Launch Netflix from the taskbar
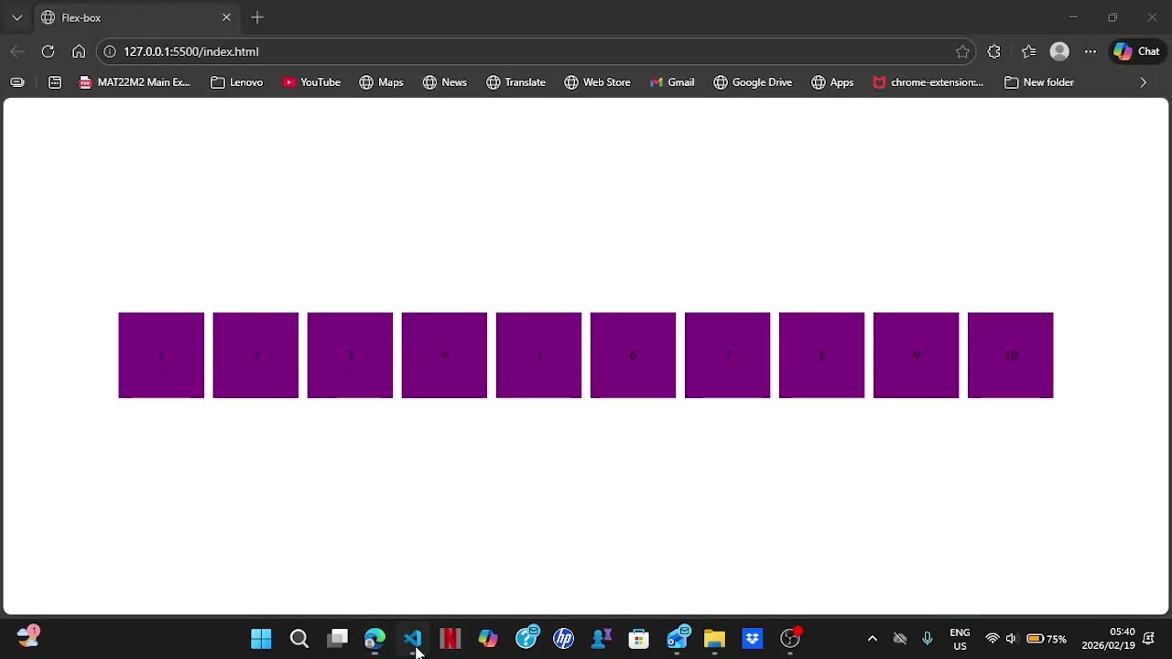Viewport: 1172px width, 659px height. click(450, 639)
